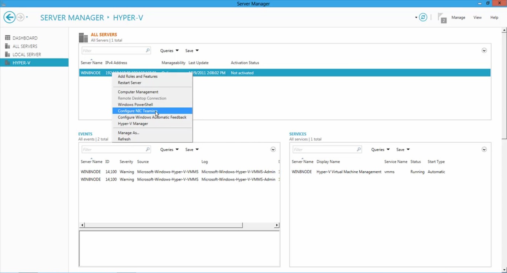Select Configure NIC Teaming
The width and height of the screenshot is (507, 273).
(x=152, y=111)
